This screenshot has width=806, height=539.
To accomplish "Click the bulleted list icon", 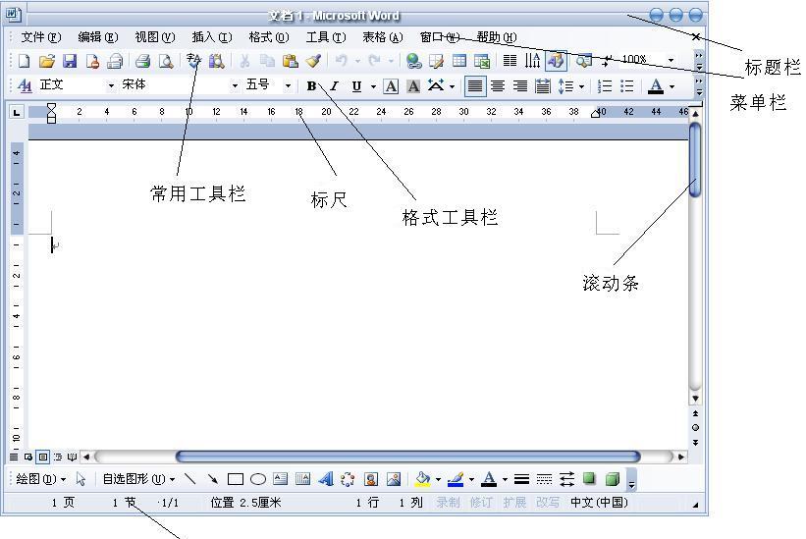I will coord(627,86).
